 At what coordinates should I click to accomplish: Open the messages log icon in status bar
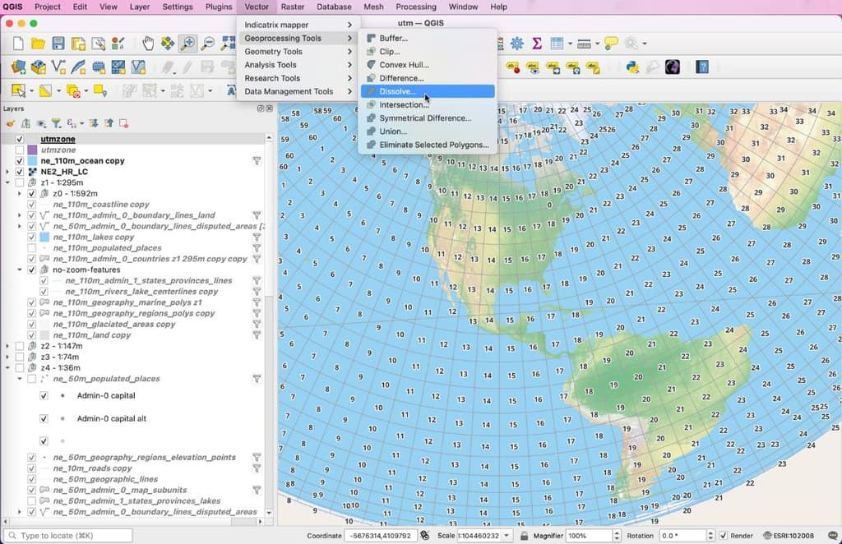[x=832, y=536]
